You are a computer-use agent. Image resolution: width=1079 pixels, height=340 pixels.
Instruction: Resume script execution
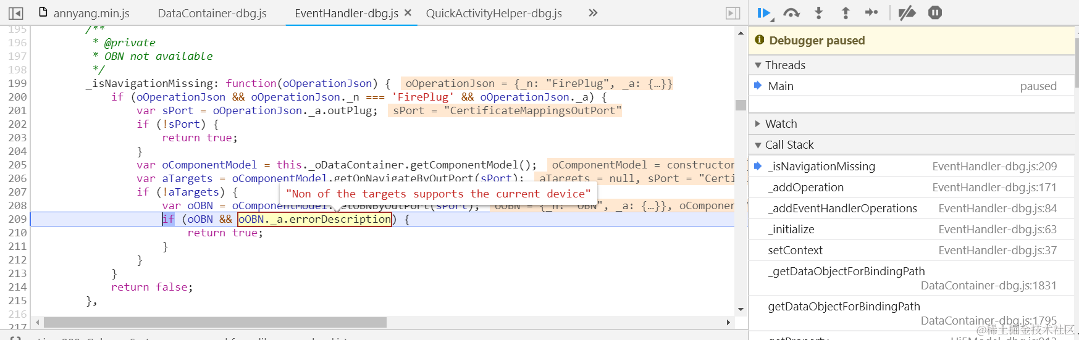[764, 13]
